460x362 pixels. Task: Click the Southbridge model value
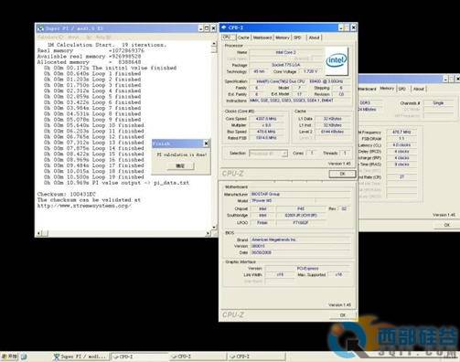(301, 215)
